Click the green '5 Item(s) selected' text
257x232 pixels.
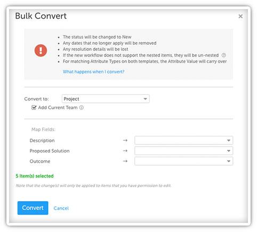pos(35,176)
